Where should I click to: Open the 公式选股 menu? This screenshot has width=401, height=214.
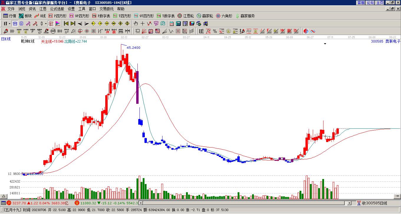57,9
